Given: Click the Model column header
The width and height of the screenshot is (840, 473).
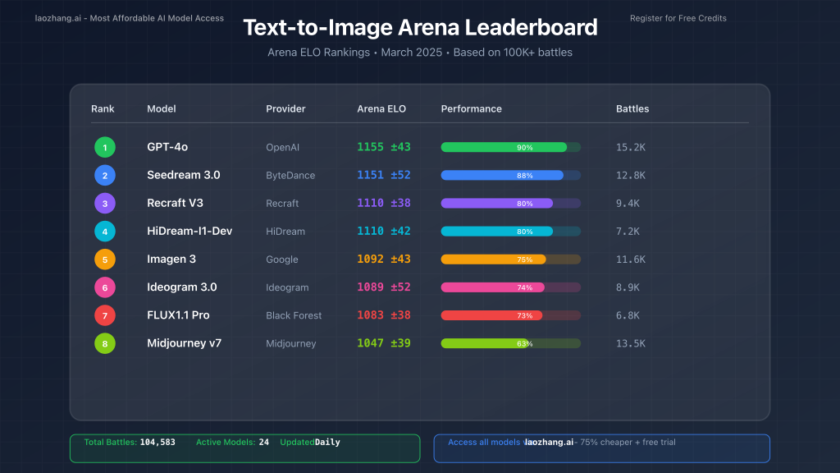Looking at the screenshot, I should pos(162,109).
